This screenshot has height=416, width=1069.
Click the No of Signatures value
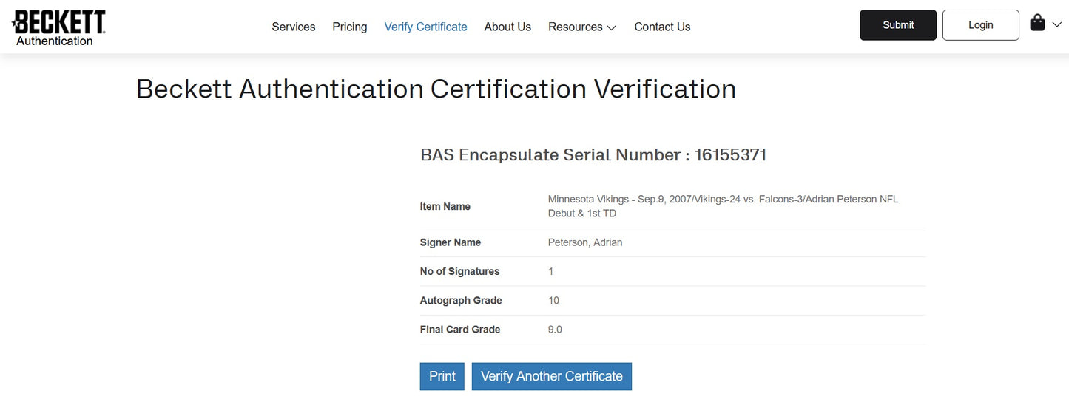pos(550,271)
